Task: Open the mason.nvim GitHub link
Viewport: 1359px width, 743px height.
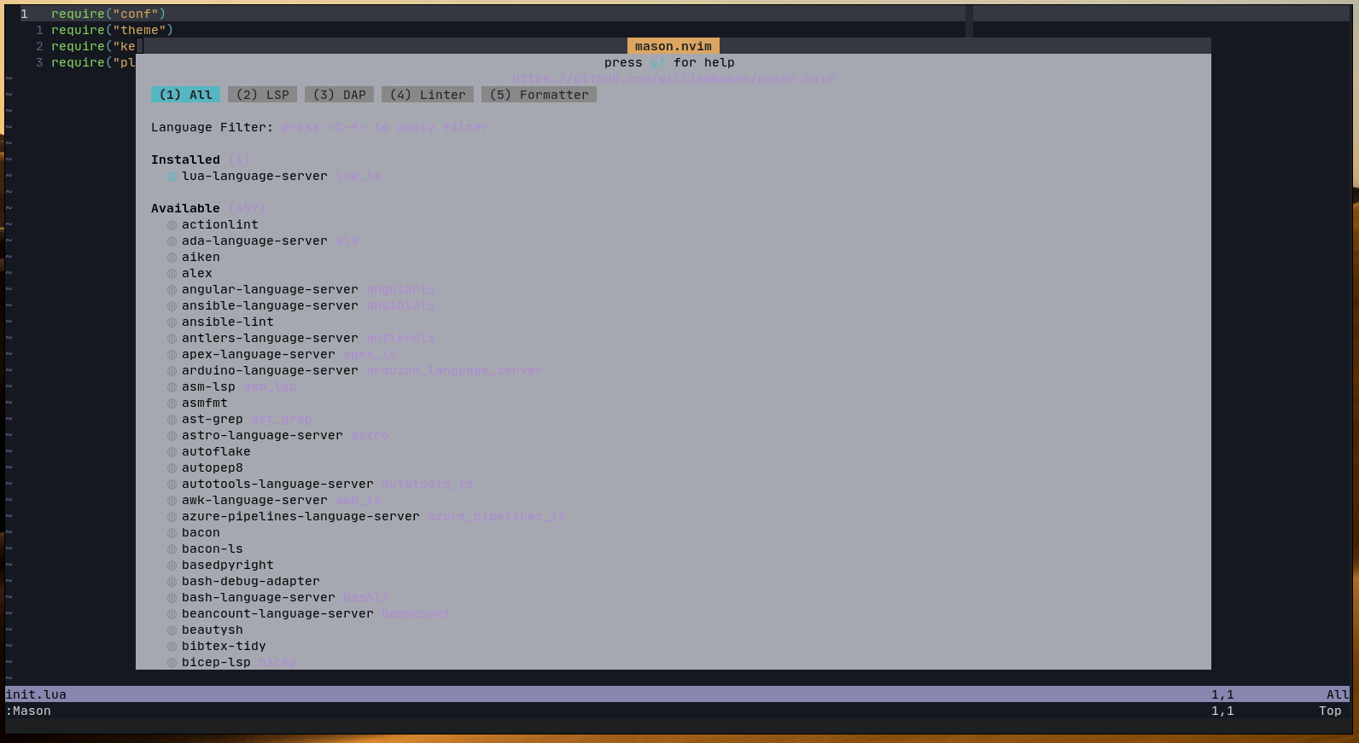Action: point(674,78)
